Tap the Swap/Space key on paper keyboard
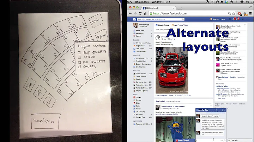 (46, 121)
